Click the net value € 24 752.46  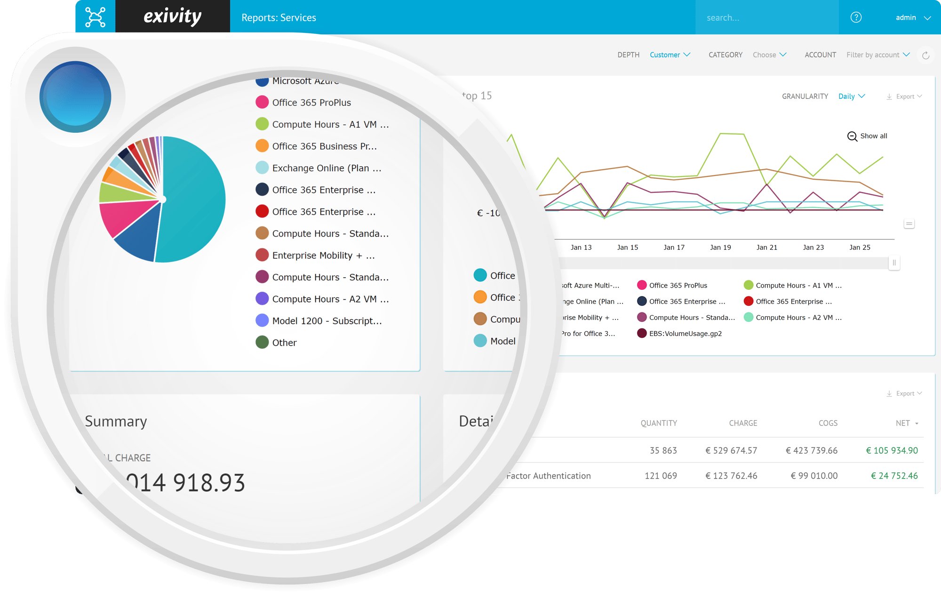(894, 476)
